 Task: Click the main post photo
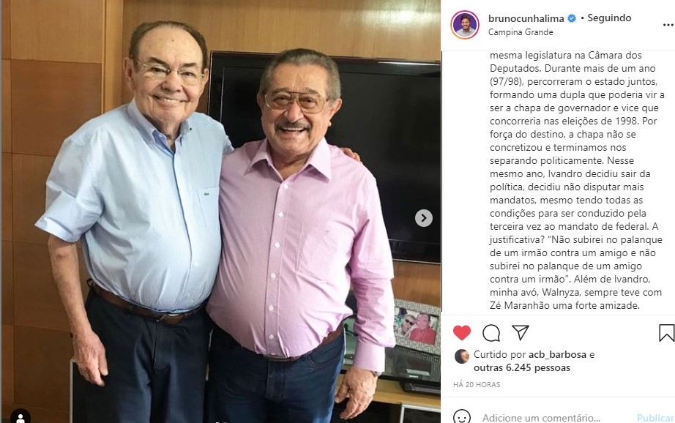[220, 211]
